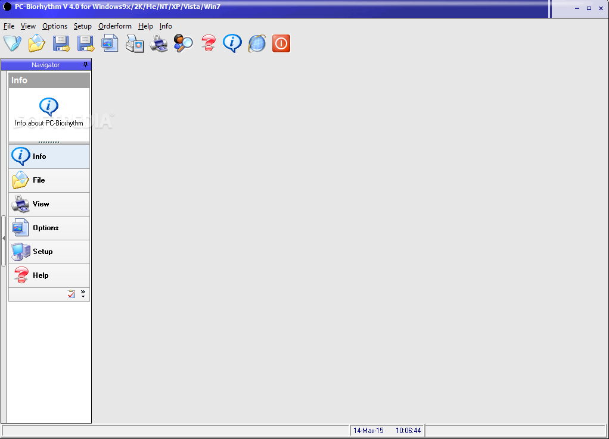Select the Options group in Navigator
Image resolution: width=609 pixels, height=439 pixels.
49,228
